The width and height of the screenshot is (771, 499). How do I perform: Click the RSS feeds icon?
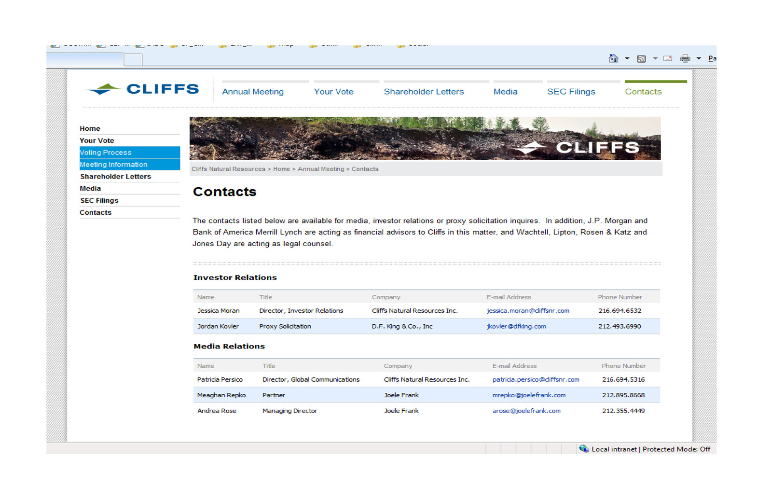click(x=641, y=59)
